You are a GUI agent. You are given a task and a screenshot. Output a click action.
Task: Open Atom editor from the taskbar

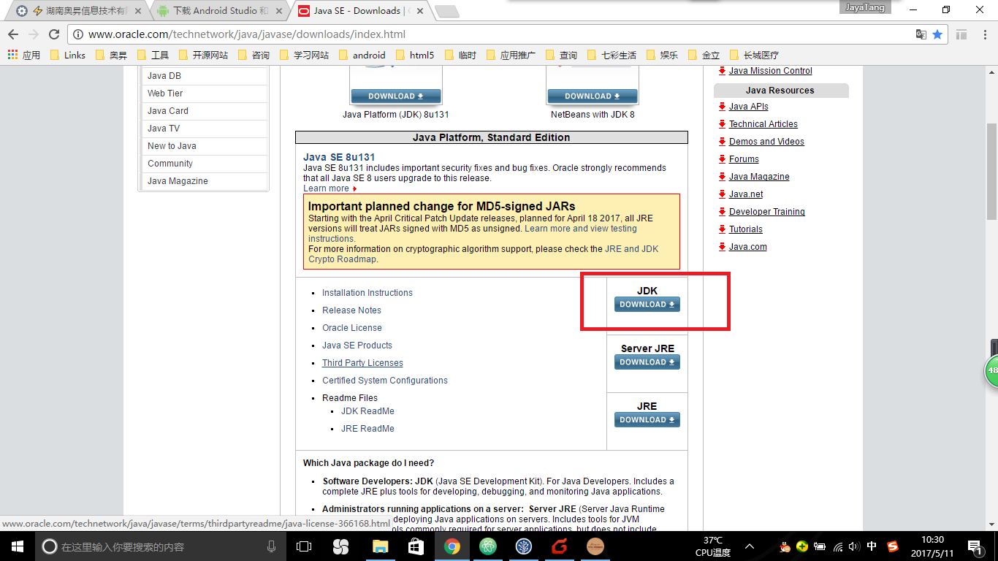click(x=488, y=546)
